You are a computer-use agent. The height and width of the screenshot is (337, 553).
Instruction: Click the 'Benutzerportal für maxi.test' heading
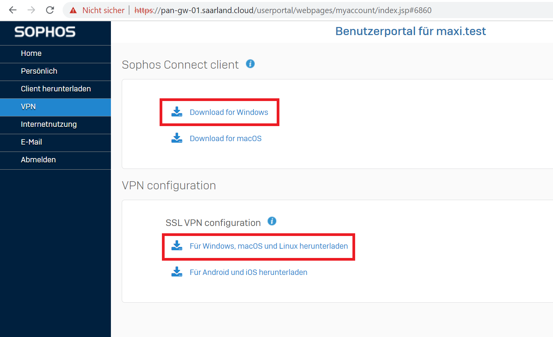pyautogui.click(x=410, y=31)
